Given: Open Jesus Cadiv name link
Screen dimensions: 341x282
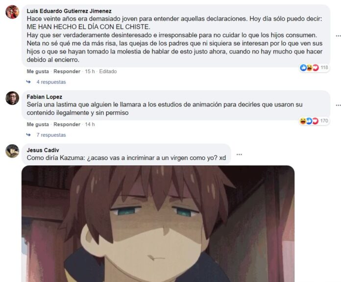Looking at the screenshot, I should (x=43, y=150).
